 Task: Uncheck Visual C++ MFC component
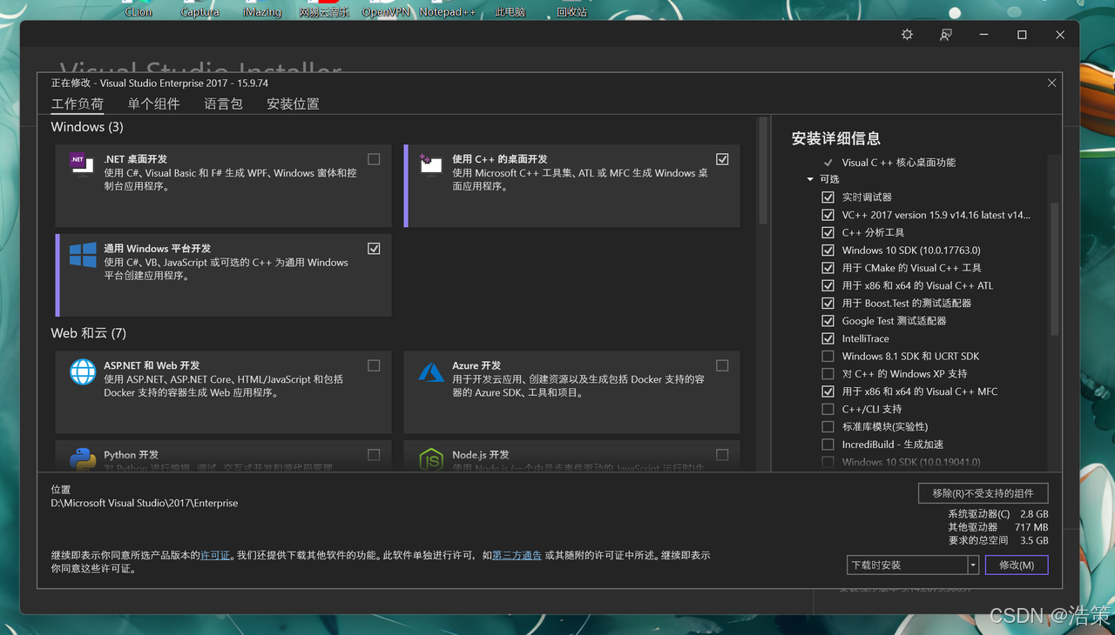pyautogui.click(x=828, y=391)
